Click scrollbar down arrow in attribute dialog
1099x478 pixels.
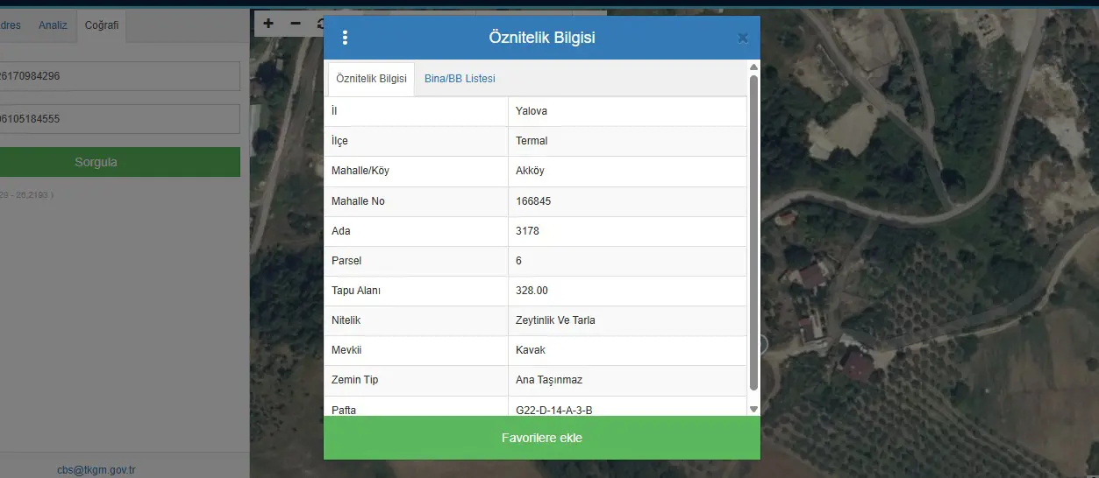point(753,409)
